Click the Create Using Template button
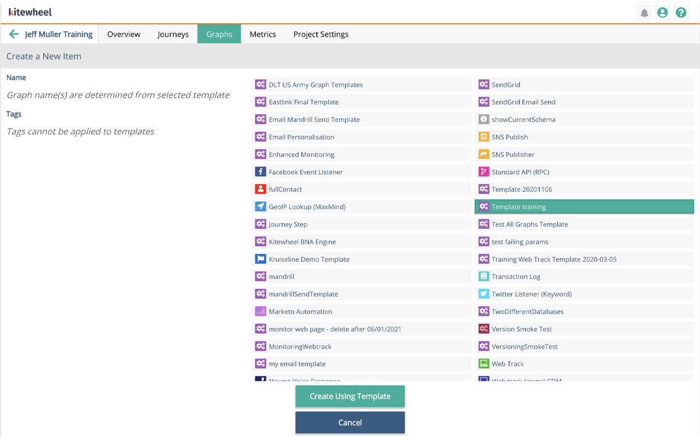Viewport: 700px width, 437px height. point(350,396)
